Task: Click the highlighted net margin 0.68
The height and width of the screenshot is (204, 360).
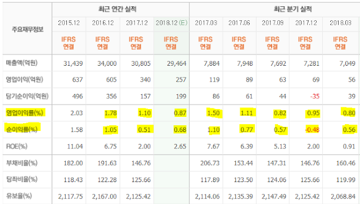Action: pyautogui.click(x=180, y=130)
